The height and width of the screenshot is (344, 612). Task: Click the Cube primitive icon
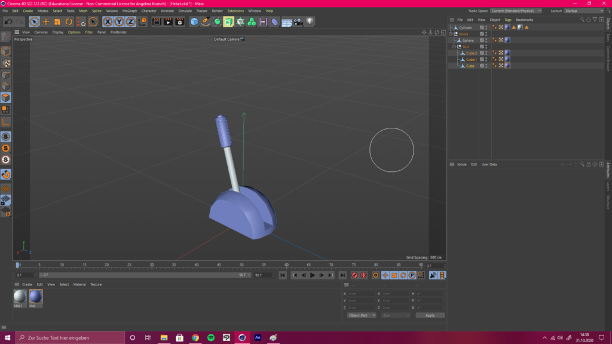coord(194,22)
